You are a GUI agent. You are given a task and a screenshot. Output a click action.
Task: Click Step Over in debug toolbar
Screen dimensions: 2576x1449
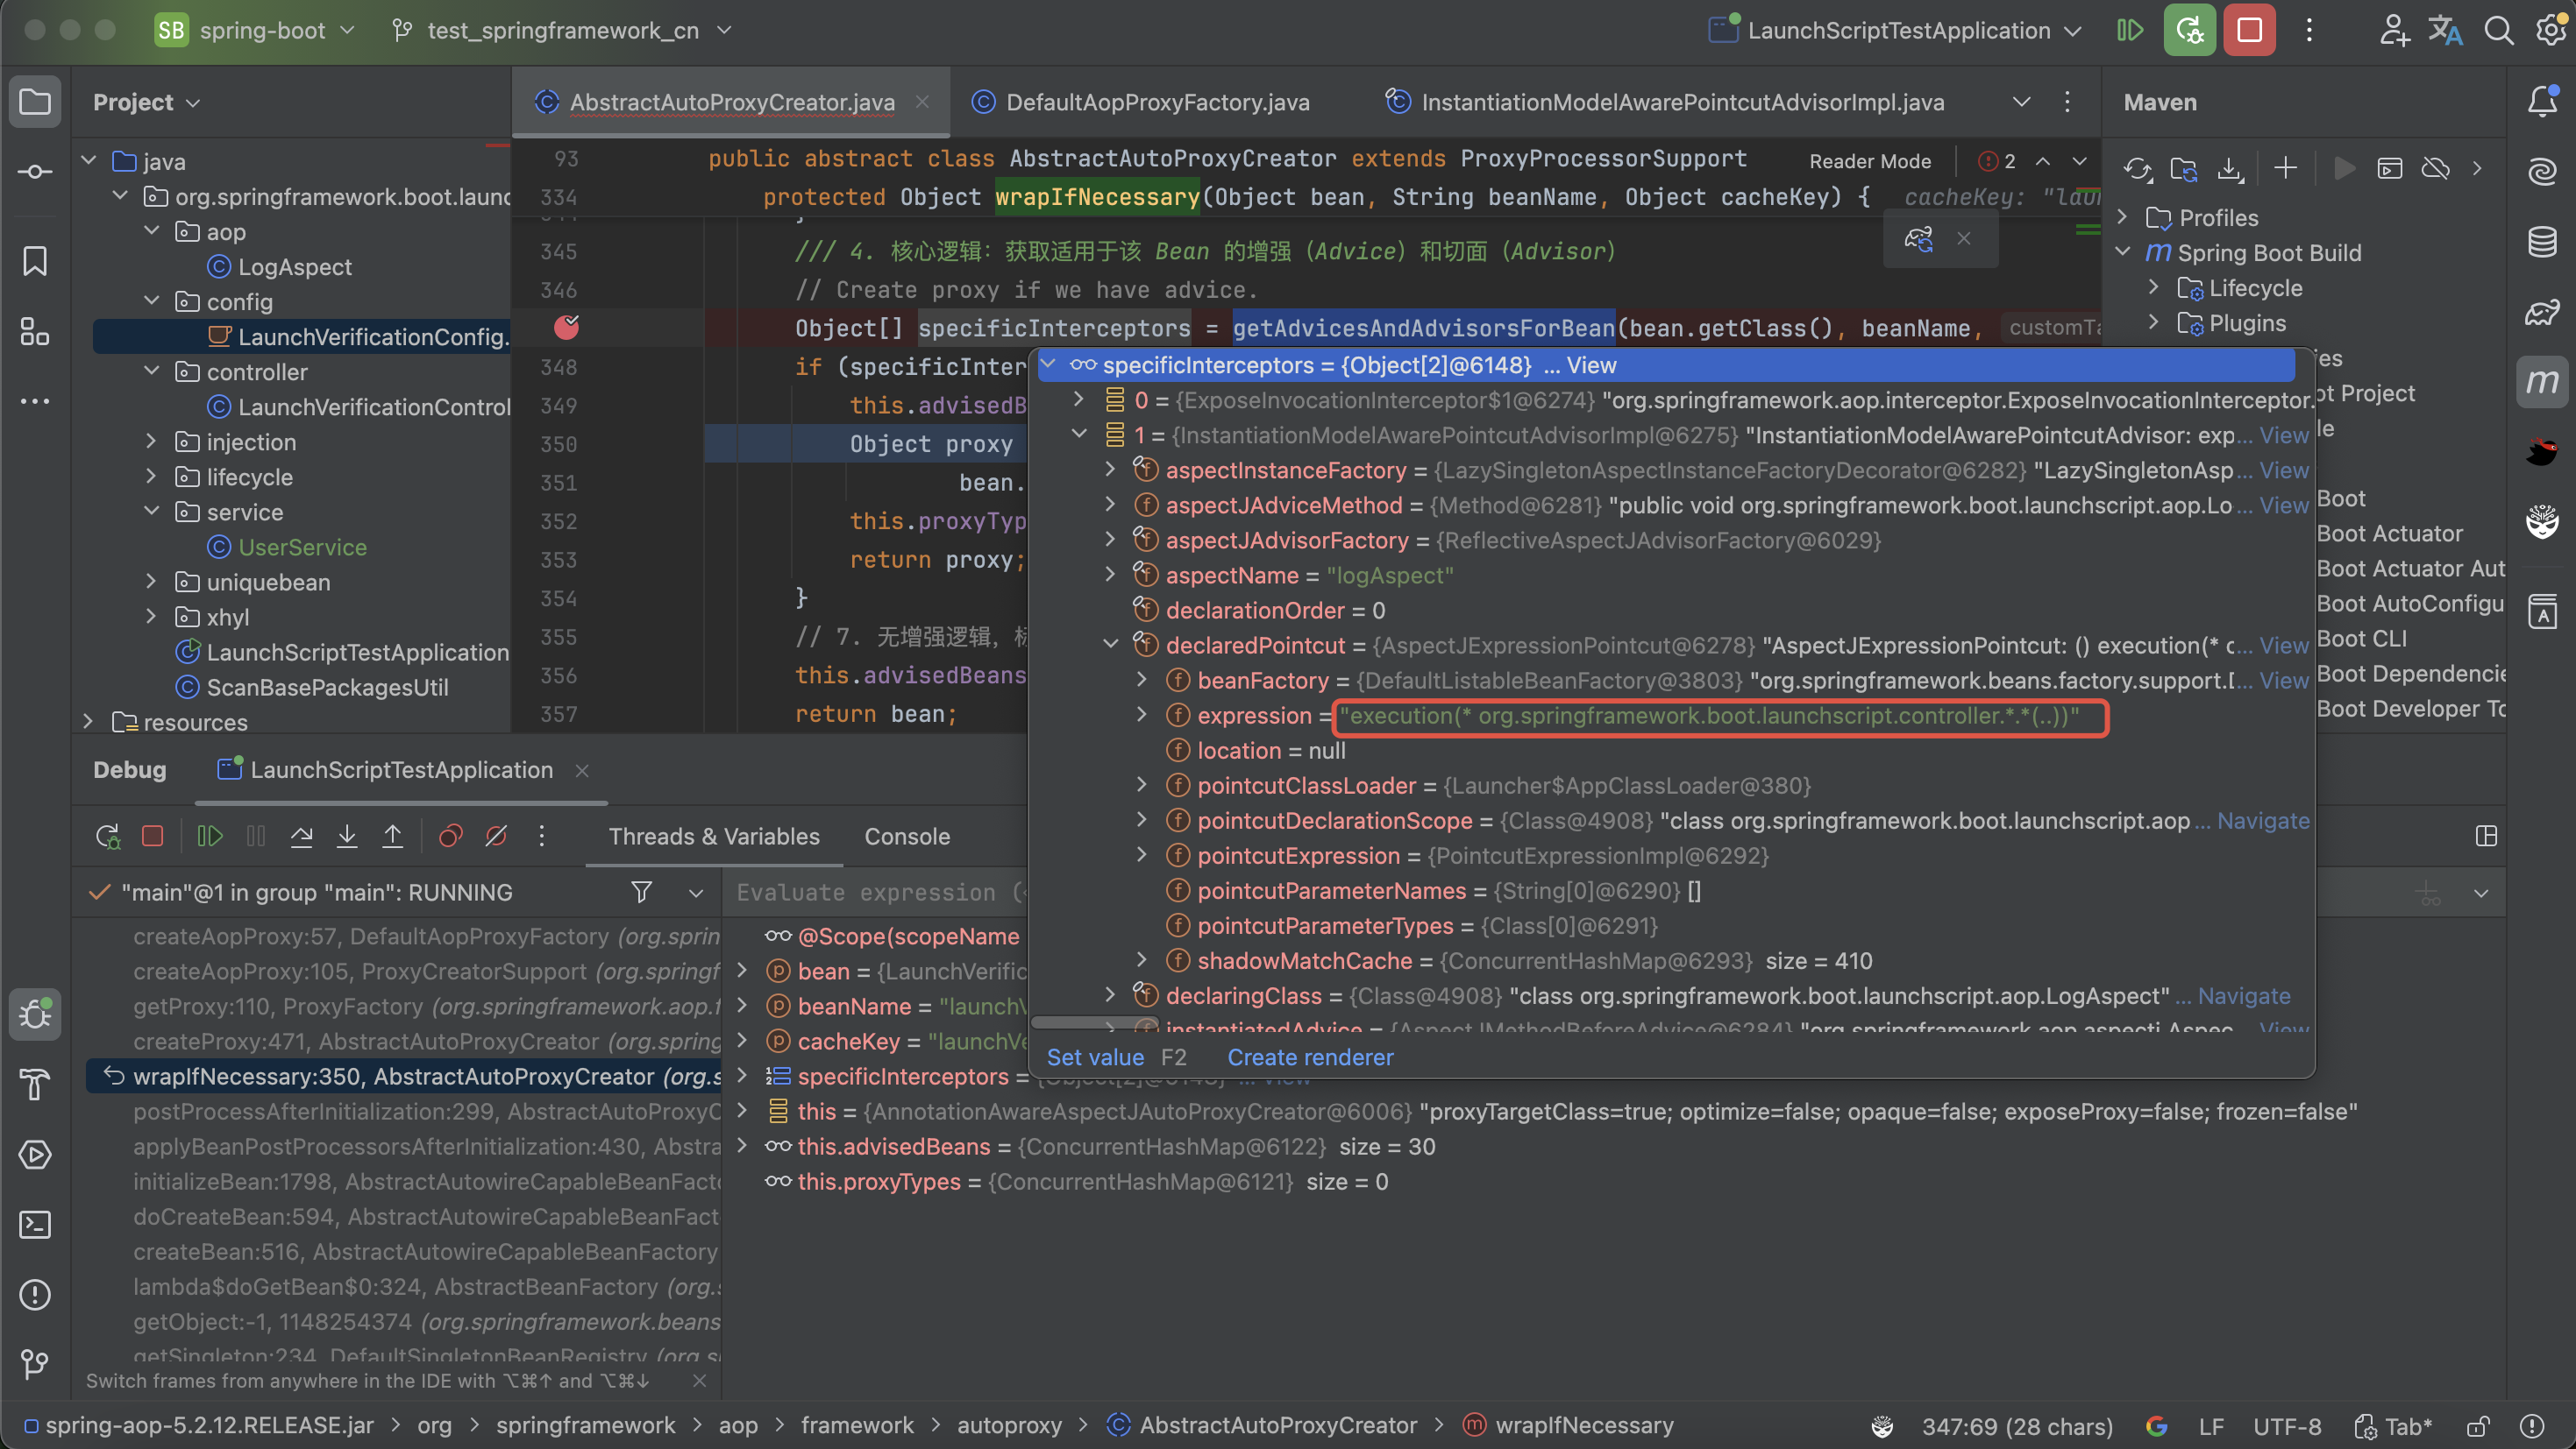301,837
